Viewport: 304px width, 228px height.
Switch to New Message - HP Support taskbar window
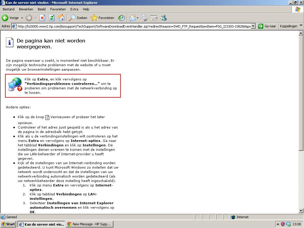tap(90, 224)
